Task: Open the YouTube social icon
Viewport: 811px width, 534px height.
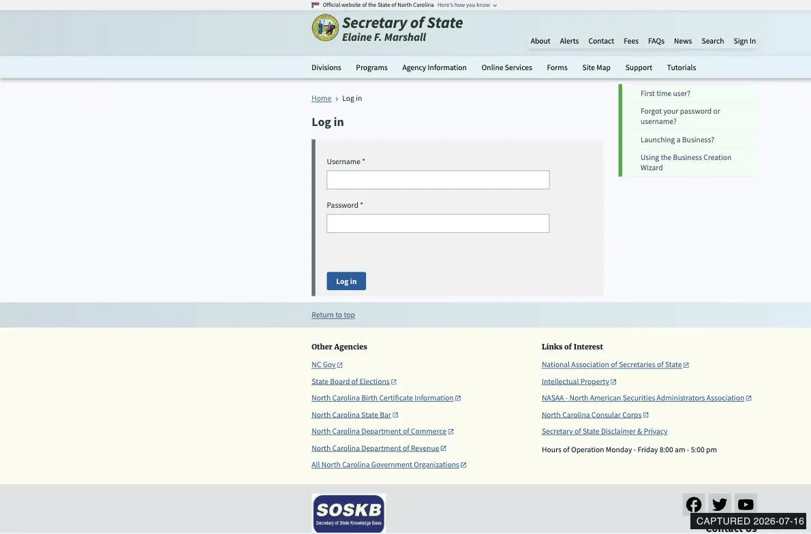Action: (746, 504)
